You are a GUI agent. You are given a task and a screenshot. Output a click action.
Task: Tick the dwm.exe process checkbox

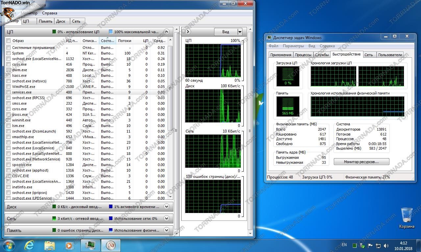(x=9, y=70)
